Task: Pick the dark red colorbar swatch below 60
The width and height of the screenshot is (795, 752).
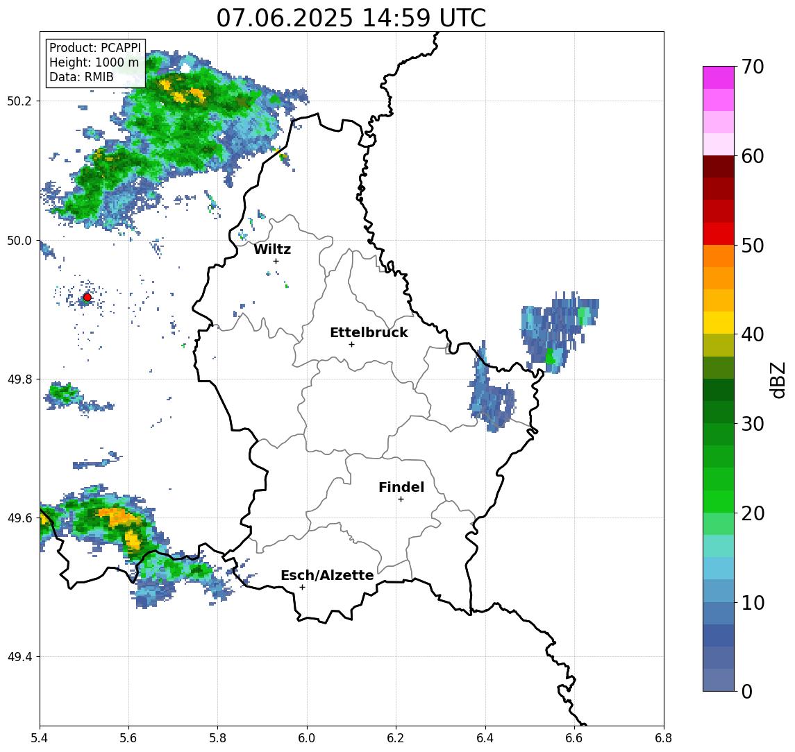Action: [719, 166]
